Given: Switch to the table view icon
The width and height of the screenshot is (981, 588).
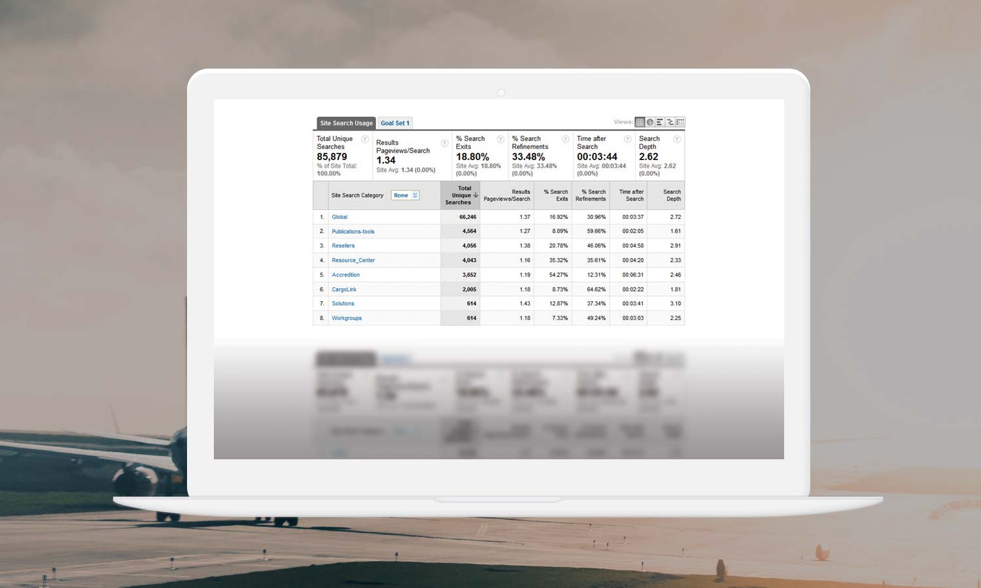Looking at the screenshot, I should tap(640, 122).
